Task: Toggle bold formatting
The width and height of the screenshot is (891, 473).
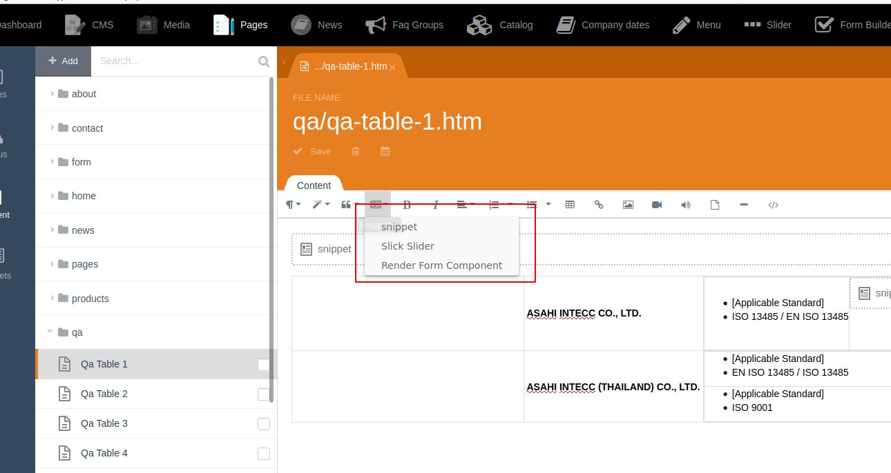Action: pyautogui.click(x=407, y=205)
